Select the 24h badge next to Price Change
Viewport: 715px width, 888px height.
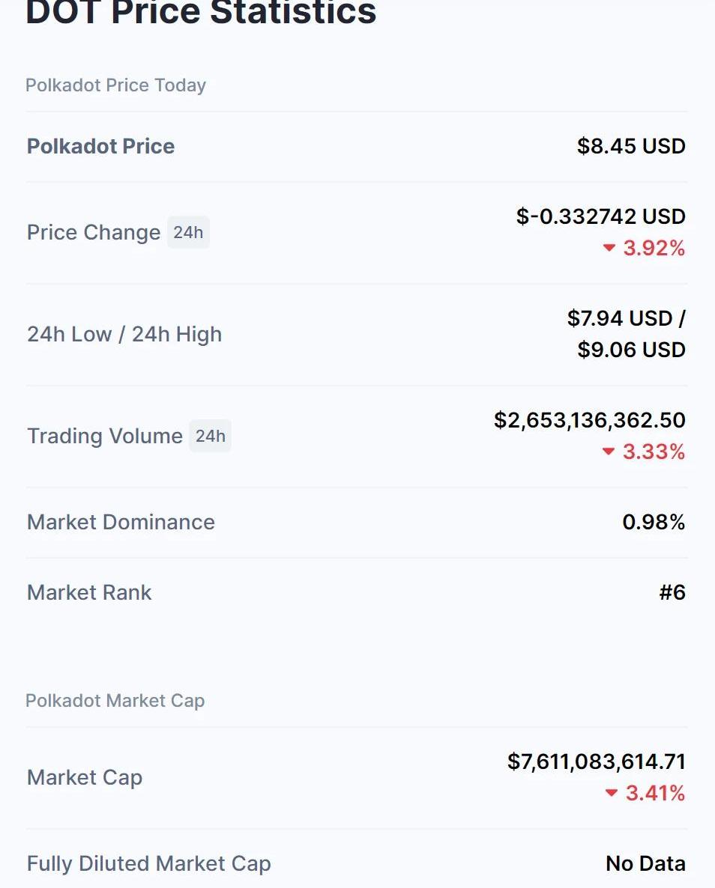pyautogui.click(x=188, y=232)
